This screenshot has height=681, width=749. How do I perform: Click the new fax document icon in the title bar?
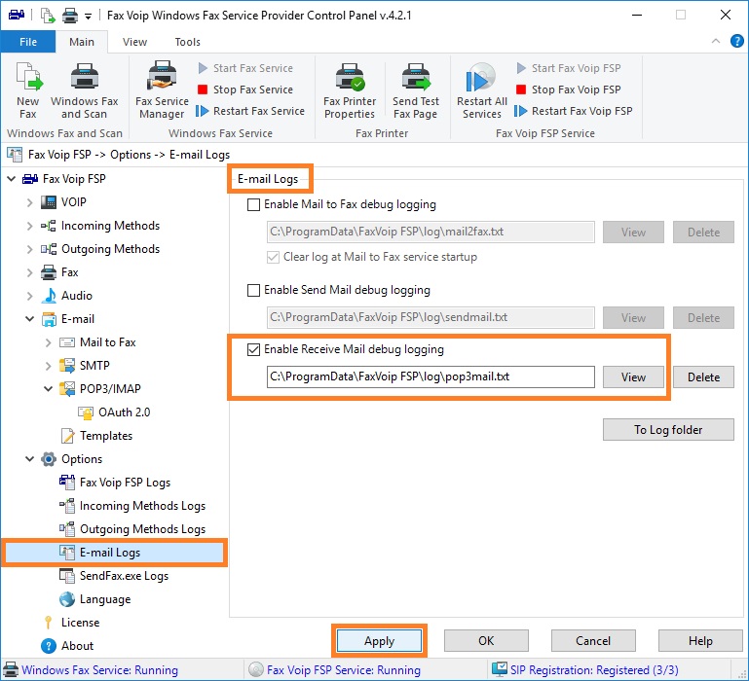(48, 16)
